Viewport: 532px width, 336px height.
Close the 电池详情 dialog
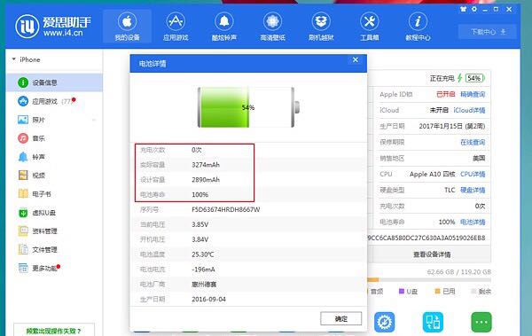[x=356, y=59]
